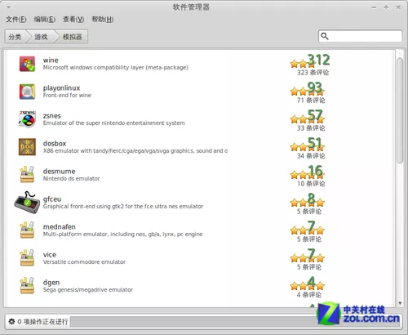Click 'Front-end for wine' description
Viewport: 408px width, 335px height.
pyautogui.click(x=67, y=96)
